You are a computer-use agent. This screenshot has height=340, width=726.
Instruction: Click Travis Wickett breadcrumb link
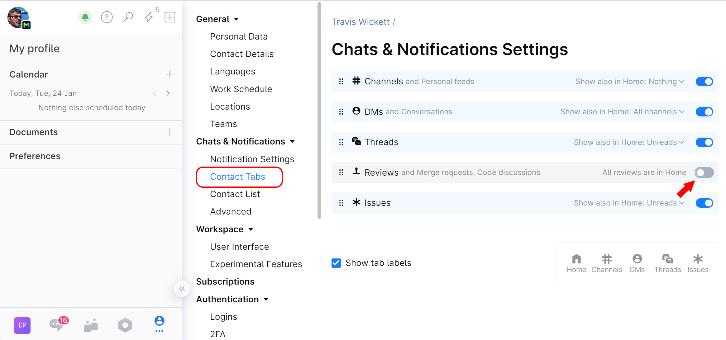361,22
